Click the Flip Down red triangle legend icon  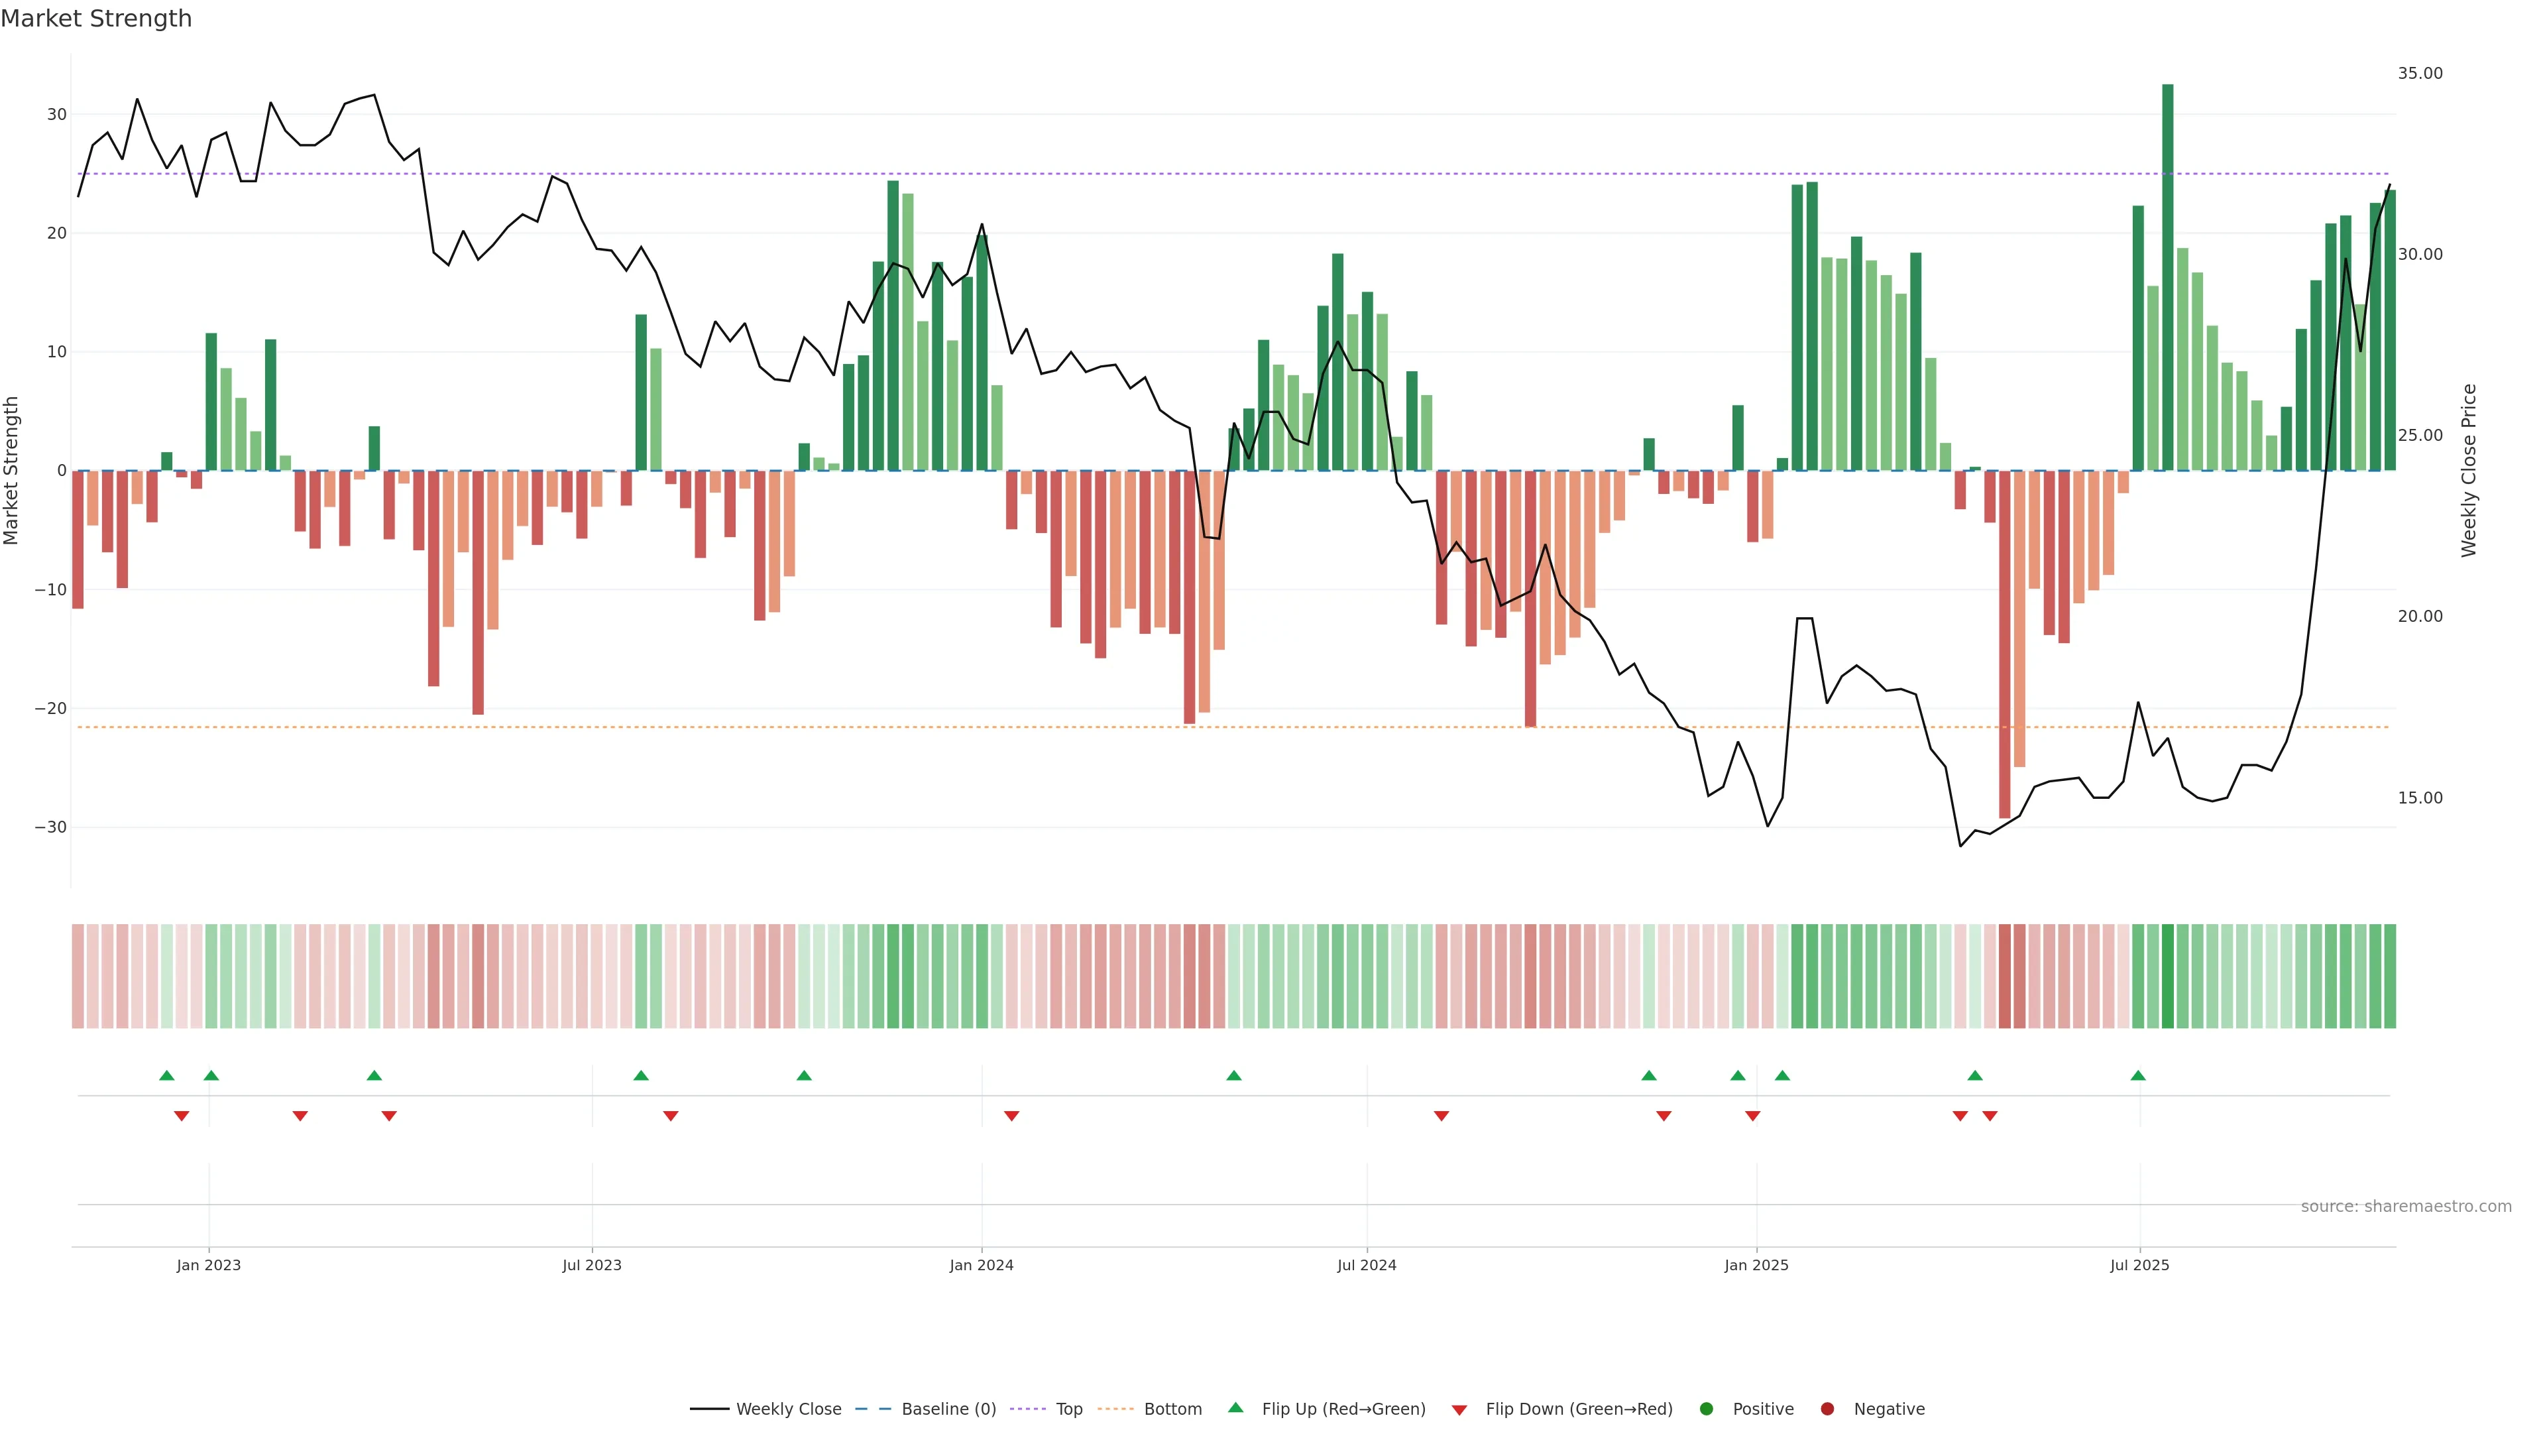(x=1458, y=1410)
